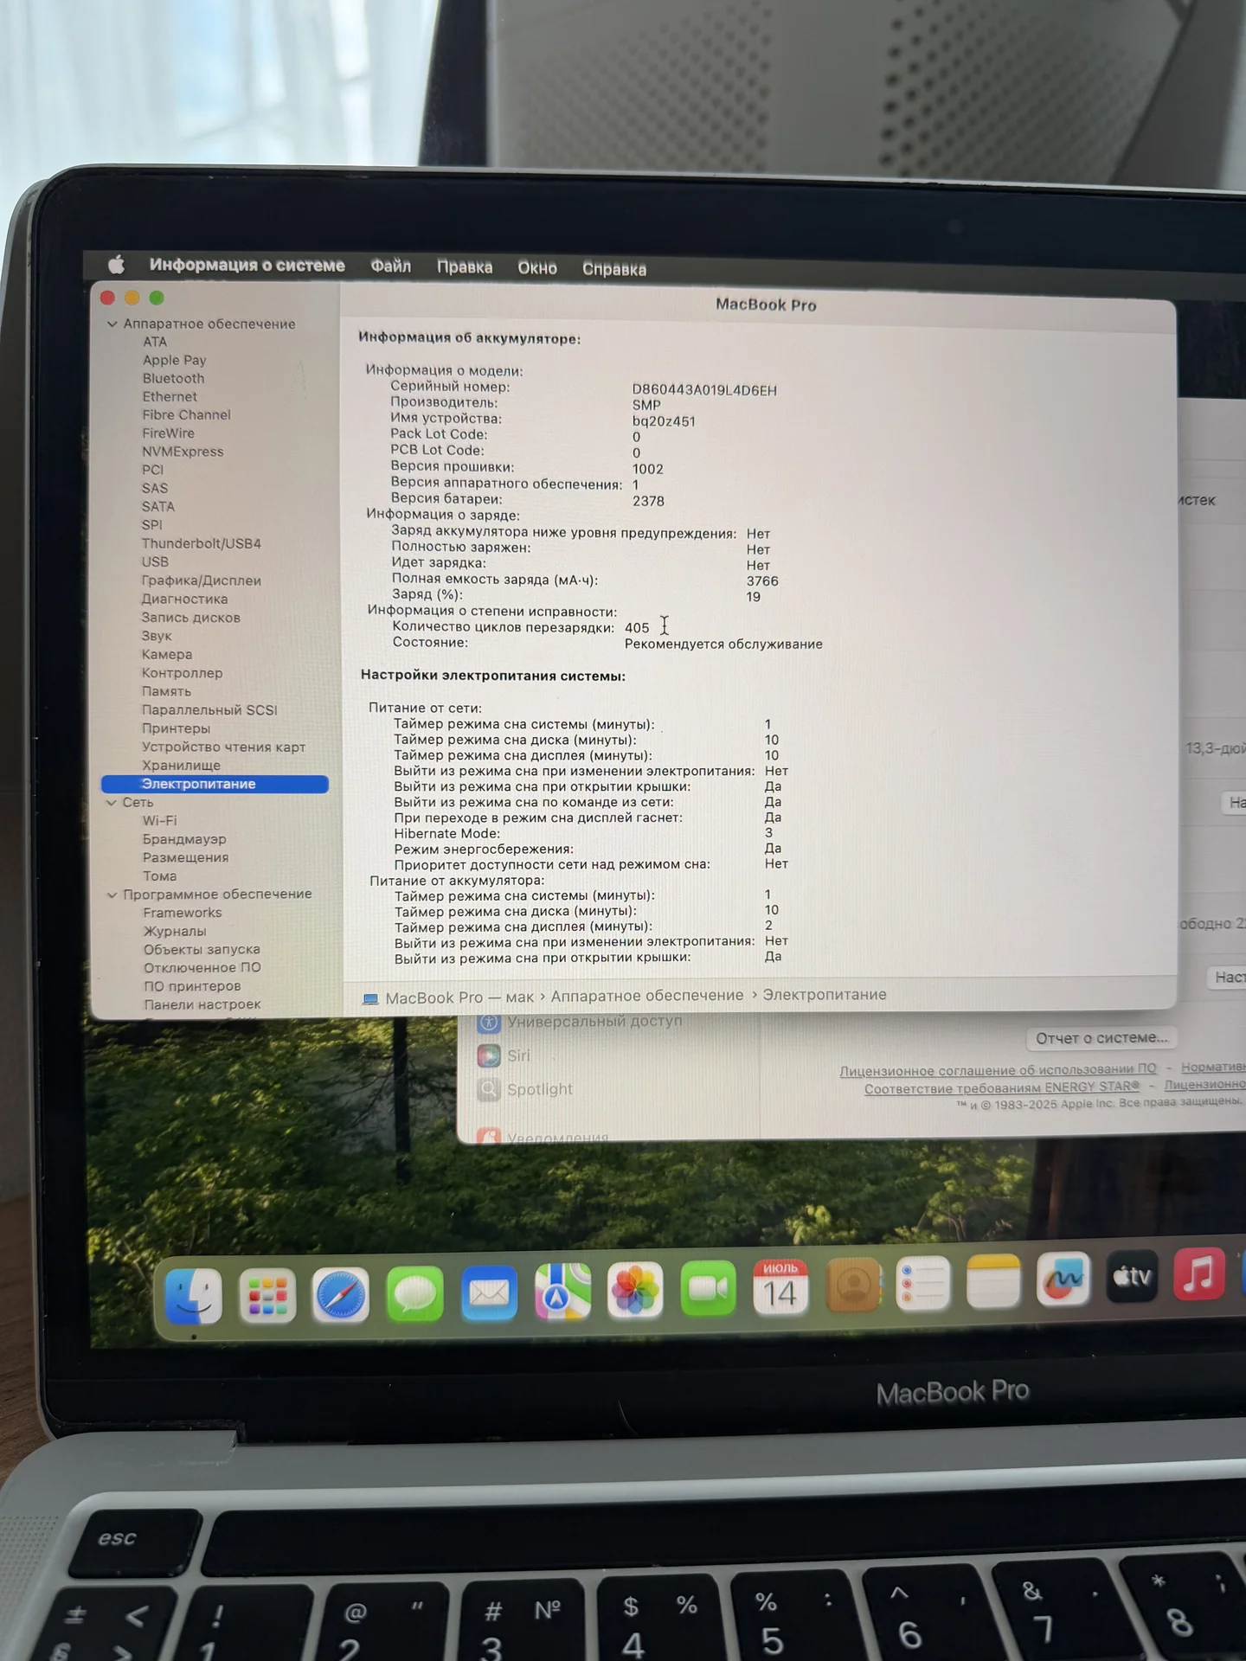Select Диагностика in sidebar
Viewport: 1246px width, 1661px height.
(x=184, y=599)
